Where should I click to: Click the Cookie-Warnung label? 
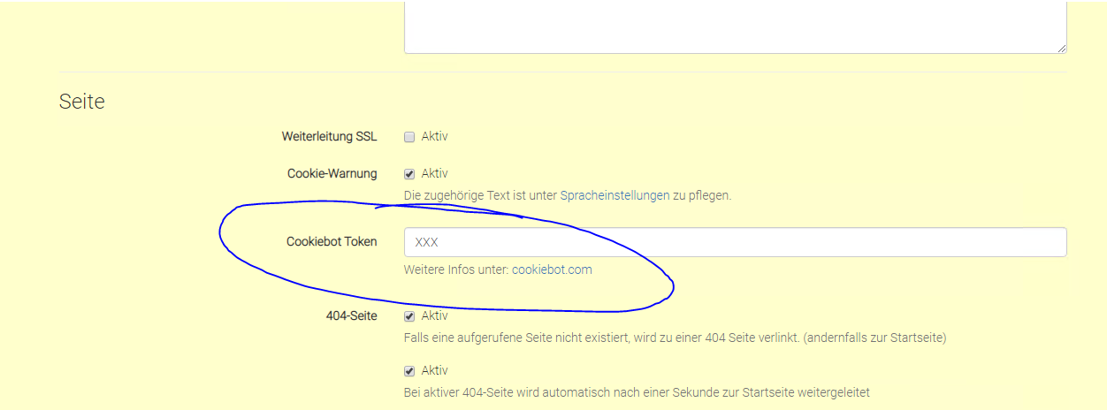click(x=332, y=174)
